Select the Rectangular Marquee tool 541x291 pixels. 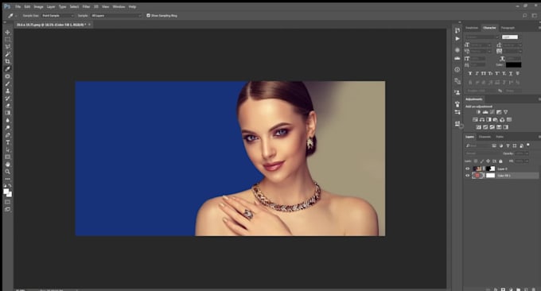[8, 39]
